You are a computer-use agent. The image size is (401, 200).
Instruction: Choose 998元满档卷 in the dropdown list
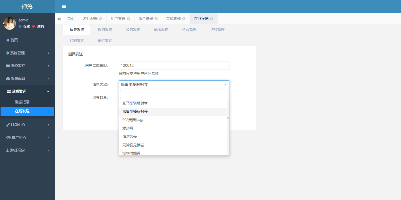click(x=133, y=120)
